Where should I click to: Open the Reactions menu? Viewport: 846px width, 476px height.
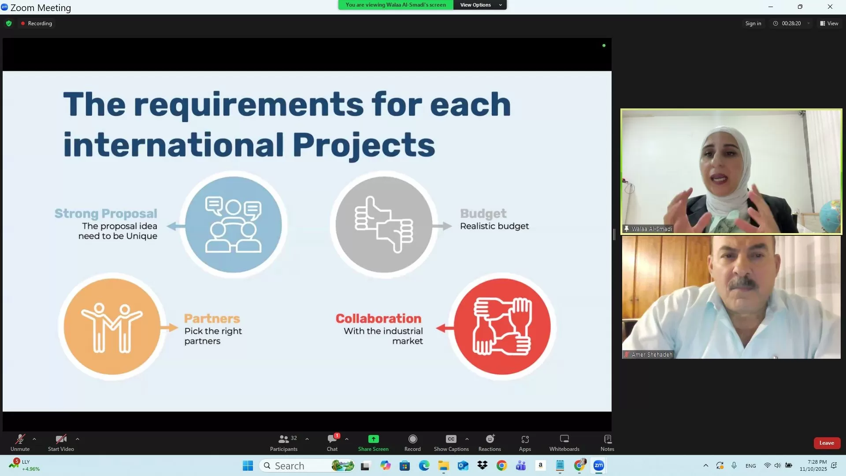pyautogui.click(x=490, y=443)
